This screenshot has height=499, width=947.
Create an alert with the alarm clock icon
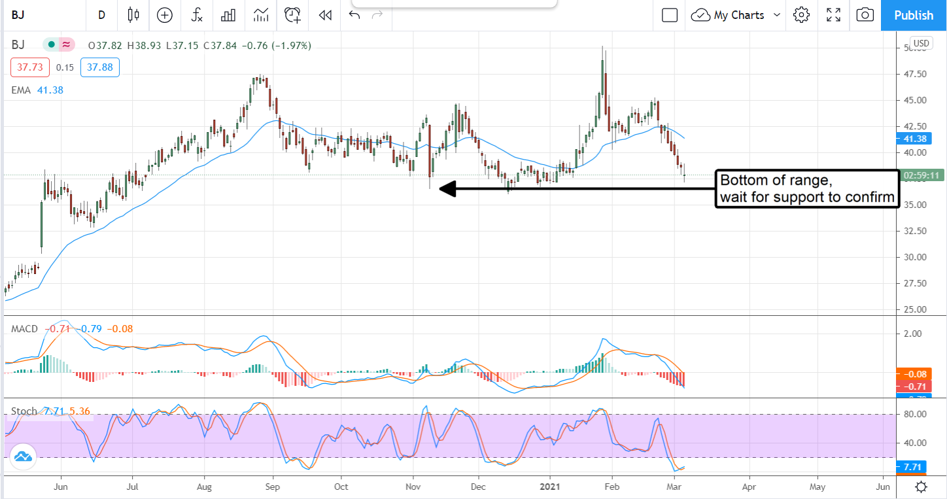293,15
